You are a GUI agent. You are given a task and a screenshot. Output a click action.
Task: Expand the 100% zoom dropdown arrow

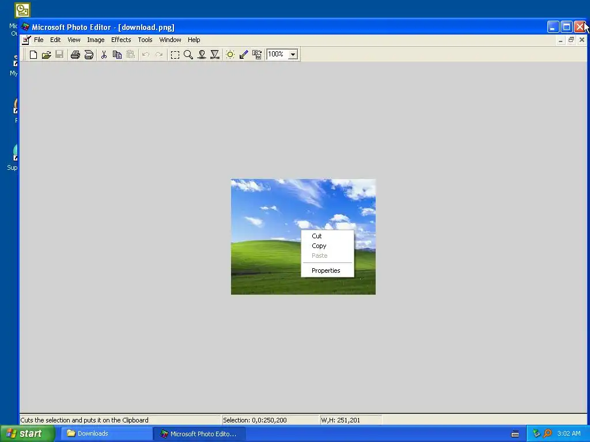tap(293, 55)
